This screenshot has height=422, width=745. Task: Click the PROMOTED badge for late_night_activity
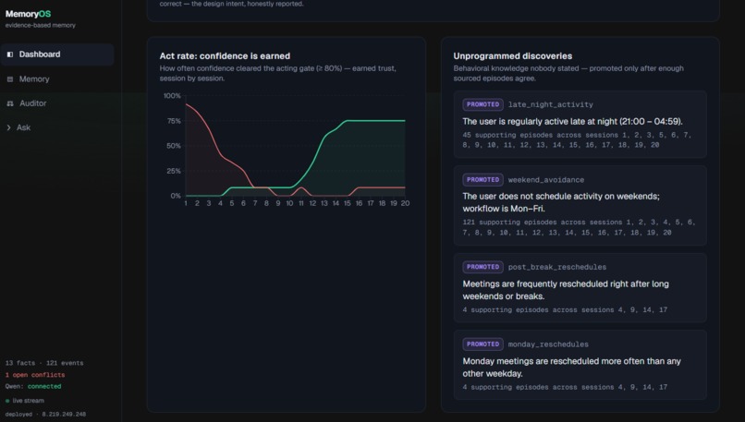[x=482, y=104]
